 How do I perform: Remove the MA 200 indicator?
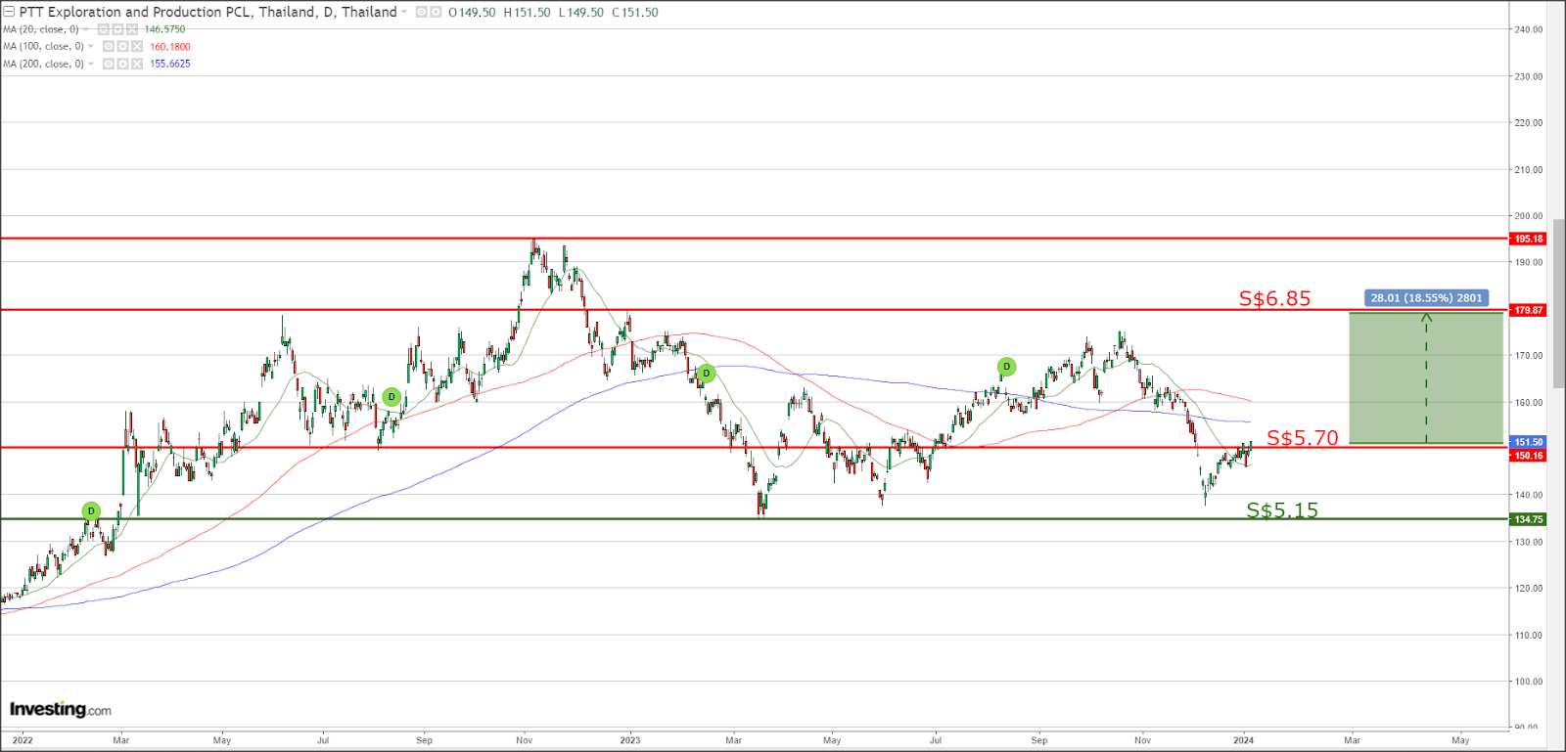[136, 64]
